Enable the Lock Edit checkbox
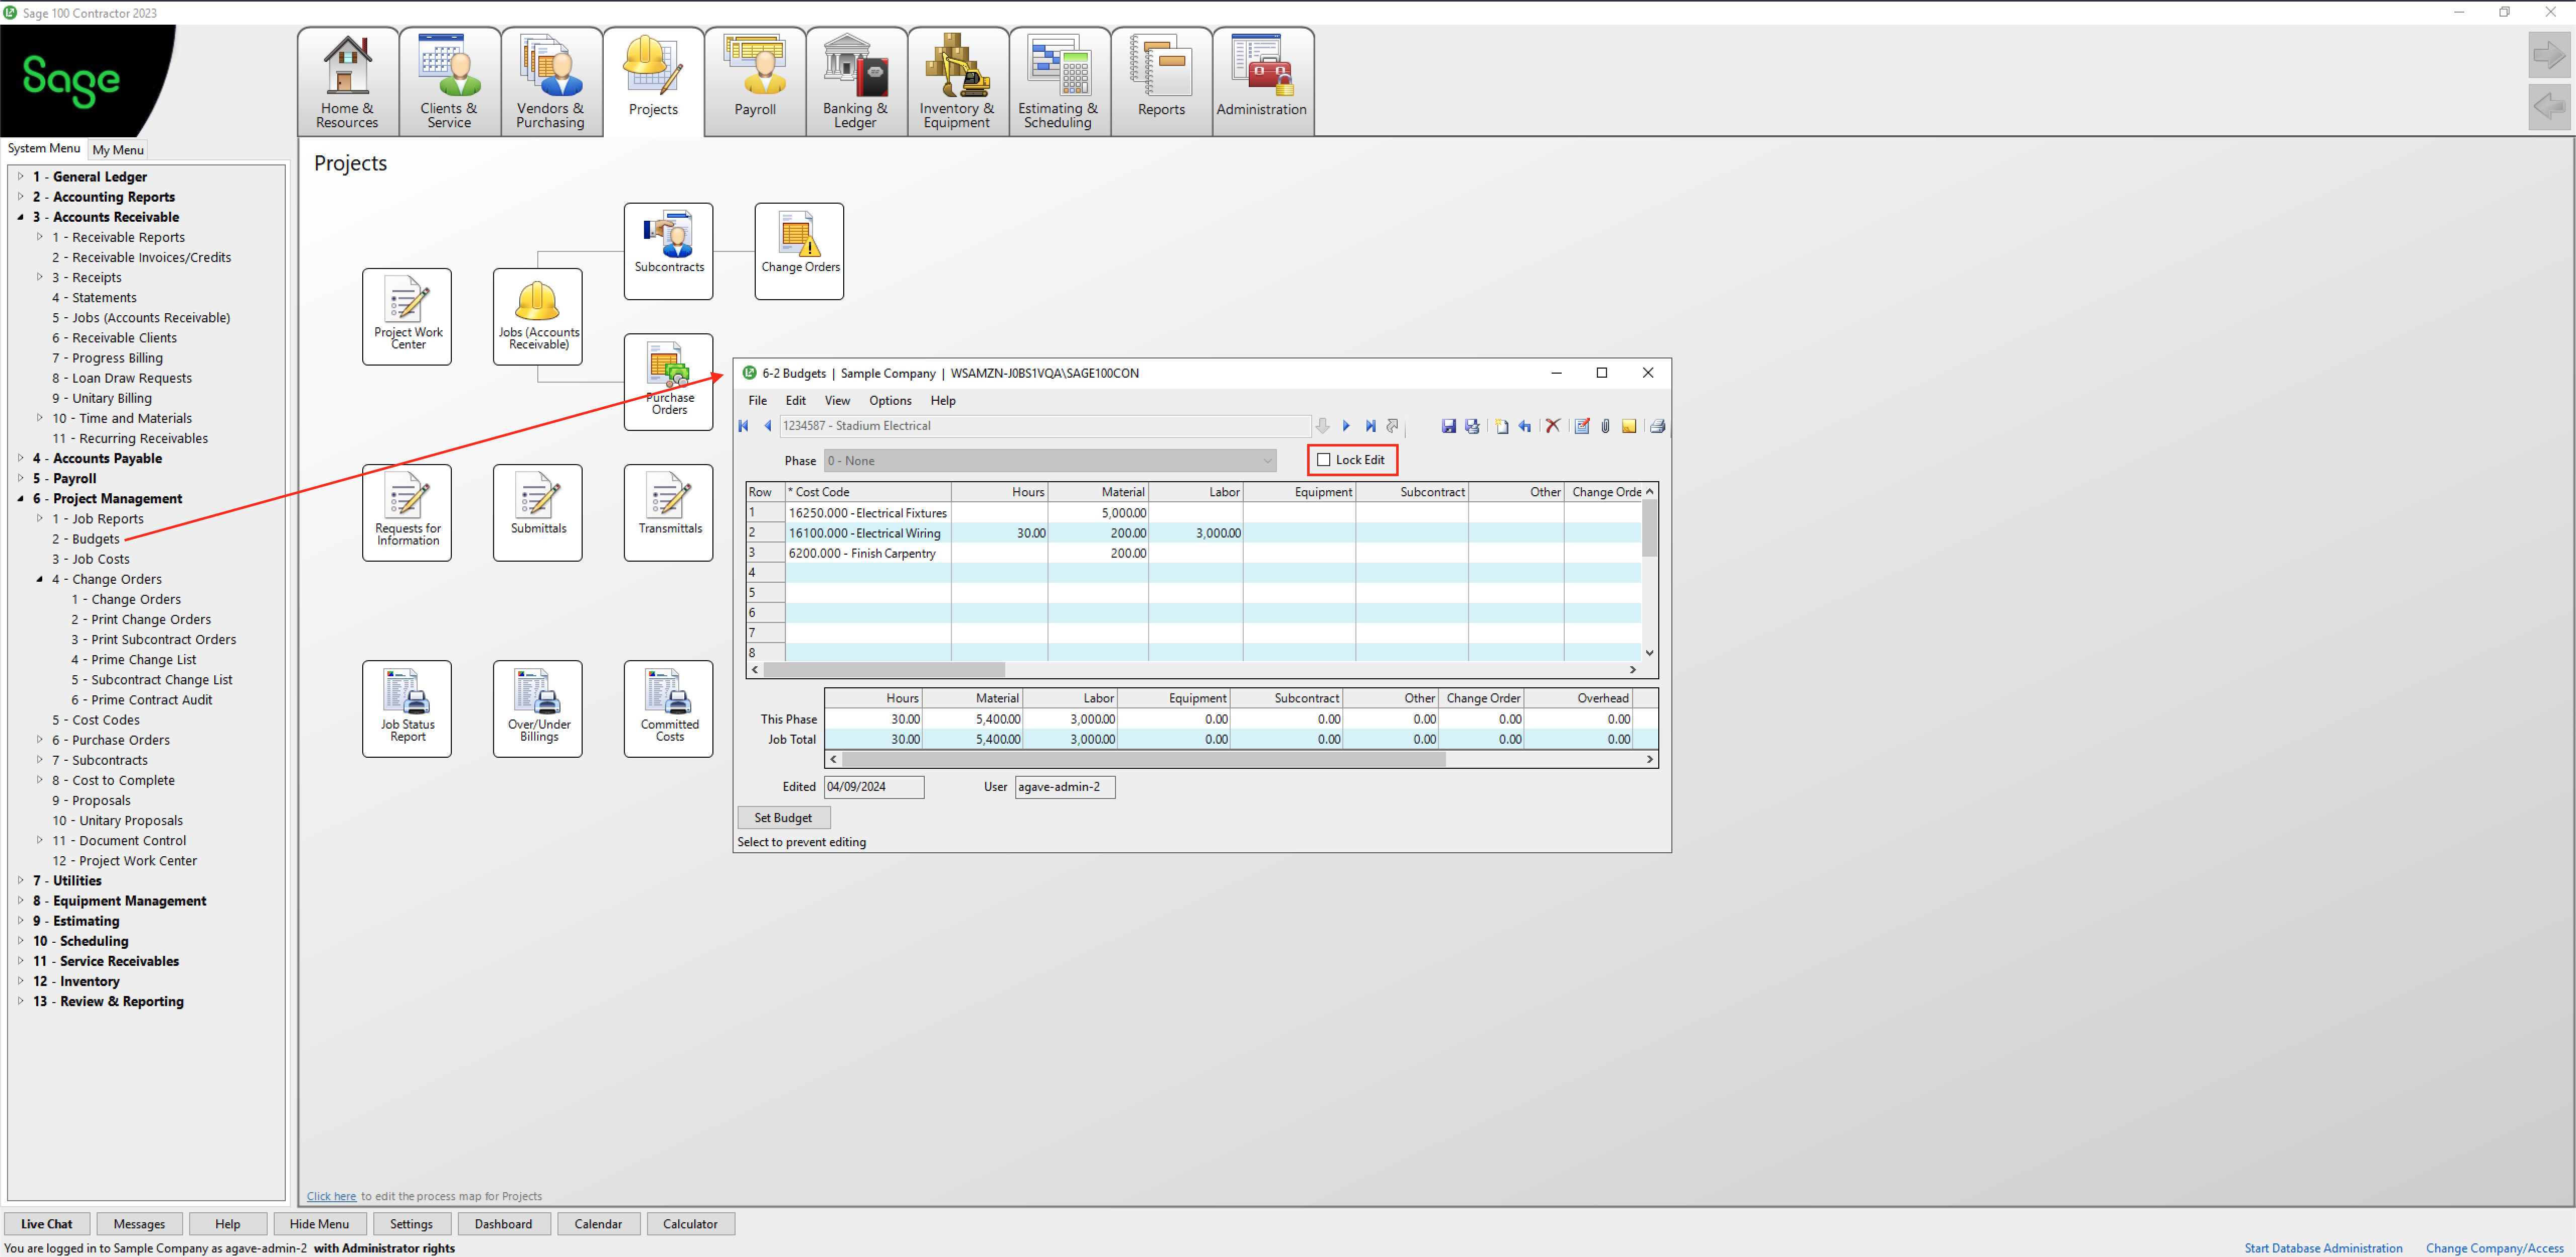The width and height of the screenshot is (2576, 1257). [1324, 460]
